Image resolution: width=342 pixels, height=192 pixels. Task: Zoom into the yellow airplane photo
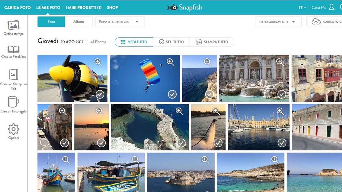(98, 62)
